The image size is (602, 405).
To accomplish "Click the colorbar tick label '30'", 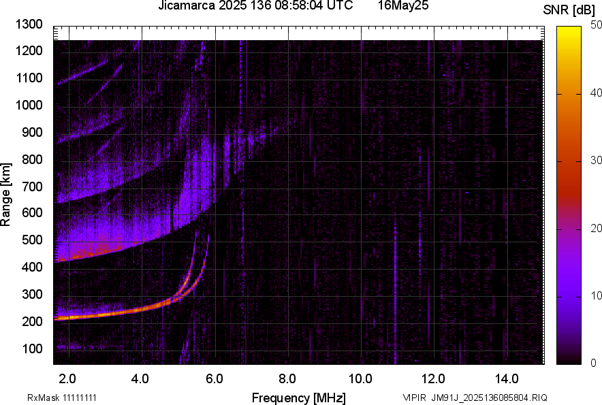I will point(597,161).
